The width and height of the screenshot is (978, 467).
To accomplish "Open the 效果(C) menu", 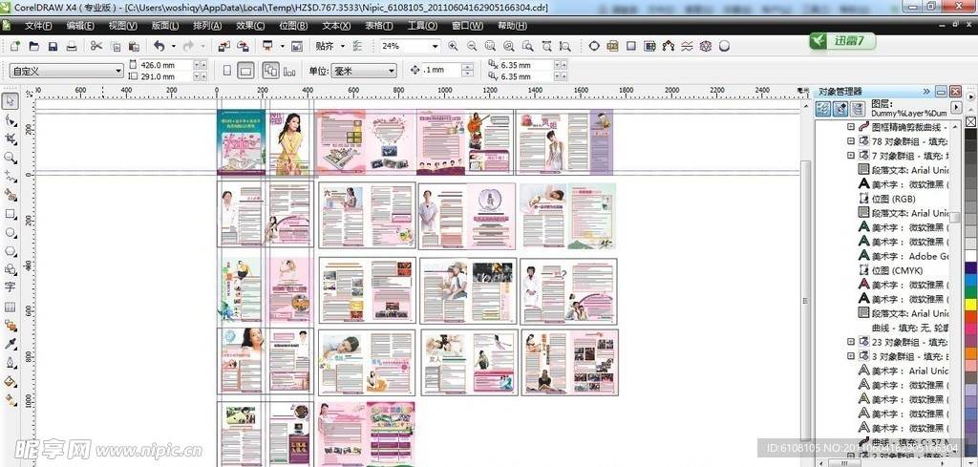I will 249,26.
